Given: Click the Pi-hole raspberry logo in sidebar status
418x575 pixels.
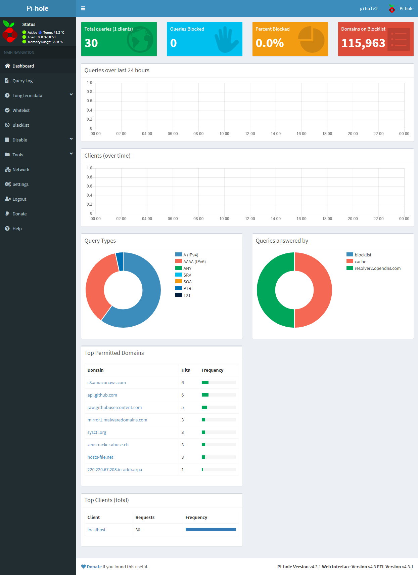Looking at the screenshot, I should (10, 32).
